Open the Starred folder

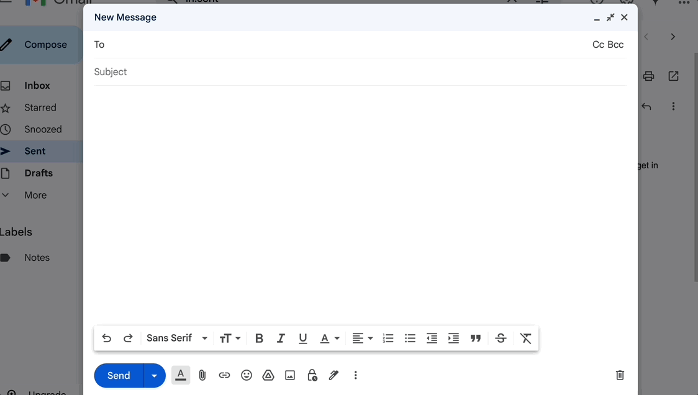tap(40, 108)
